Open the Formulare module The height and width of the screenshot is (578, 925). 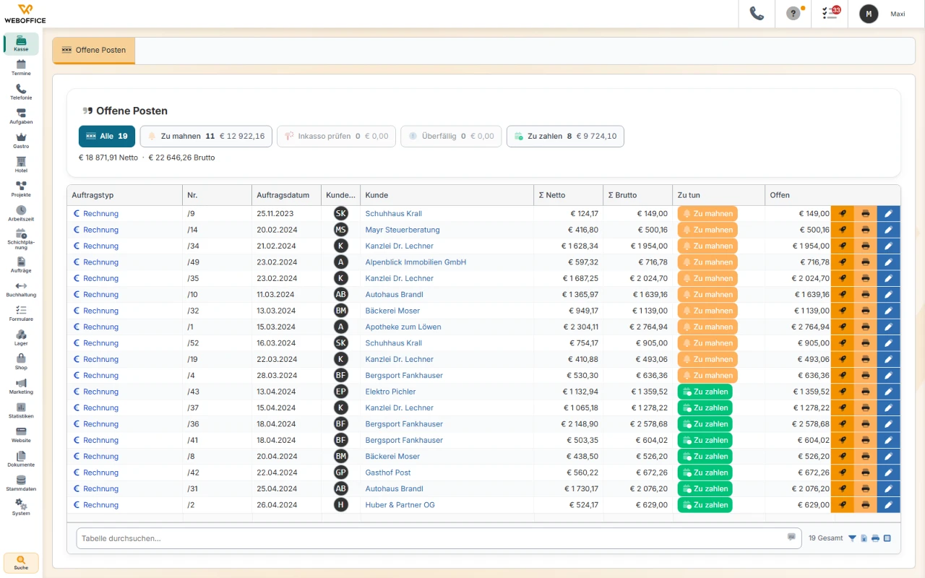click(x=21, y=314)
